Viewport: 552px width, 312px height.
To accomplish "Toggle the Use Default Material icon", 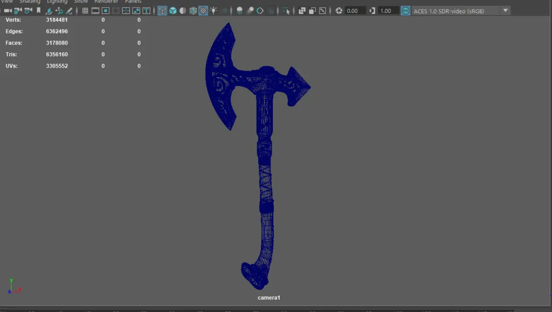I will pos(183,11).
